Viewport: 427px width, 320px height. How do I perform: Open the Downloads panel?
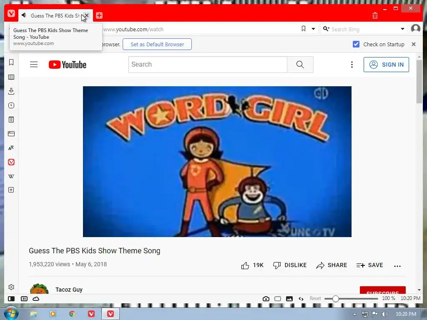click(11, 91)
